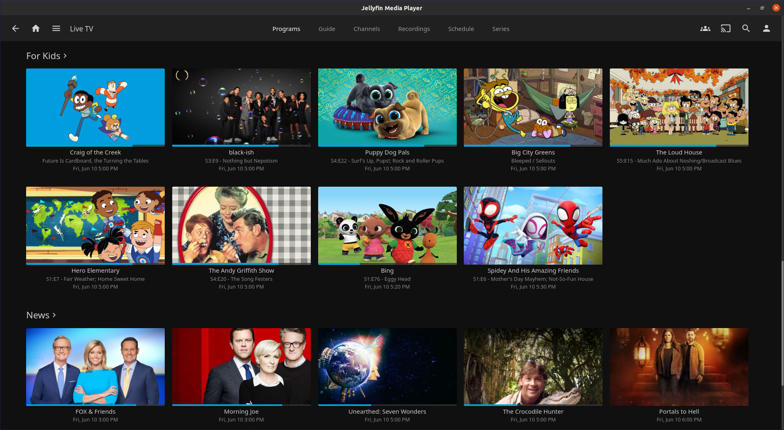Open Craig of the Creek program
Screen dimensions: 784x430
(95, 107)
